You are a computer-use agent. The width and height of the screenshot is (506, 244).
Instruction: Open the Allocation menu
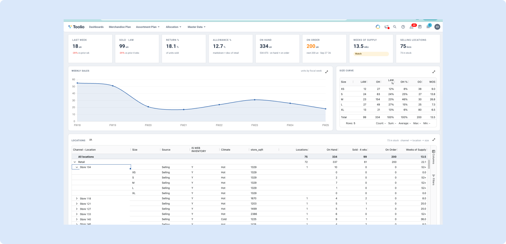pos(173,27)
